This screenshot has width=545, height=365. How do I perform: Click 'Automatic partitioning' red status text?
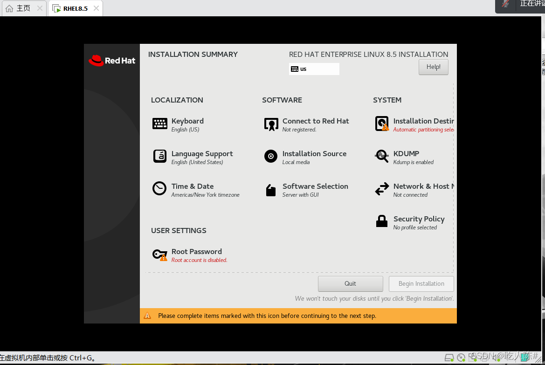(423, 130)
